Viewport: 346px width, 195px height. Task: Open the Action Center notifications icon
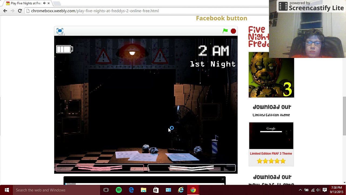click(x=325, y=190)
